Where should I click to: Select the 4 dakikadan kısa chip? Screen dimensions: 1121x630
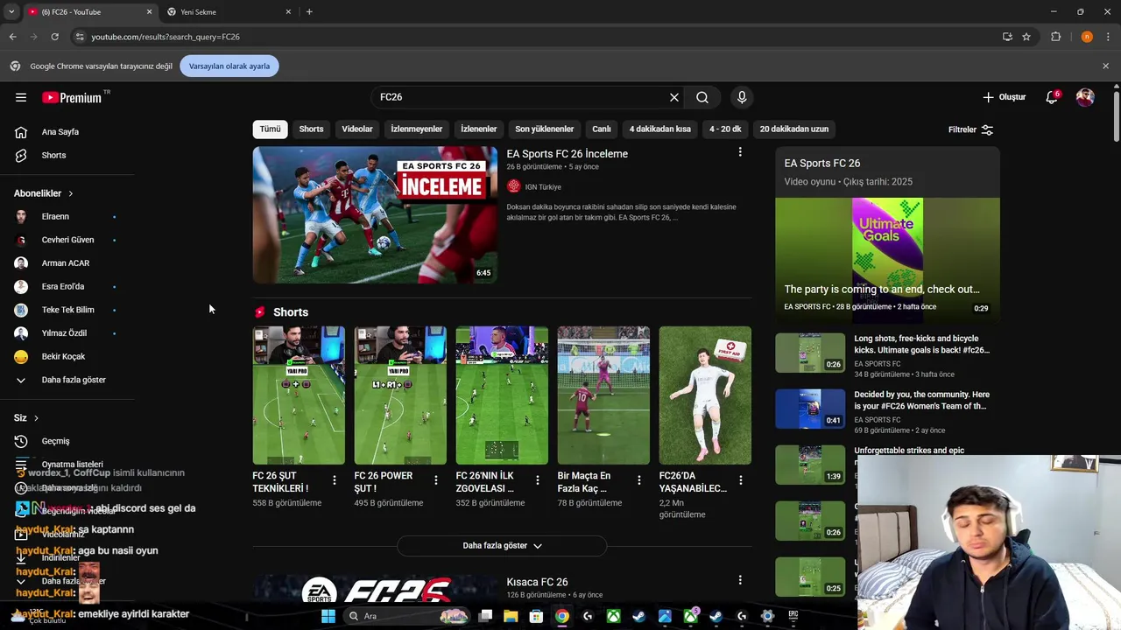[660, 129]
